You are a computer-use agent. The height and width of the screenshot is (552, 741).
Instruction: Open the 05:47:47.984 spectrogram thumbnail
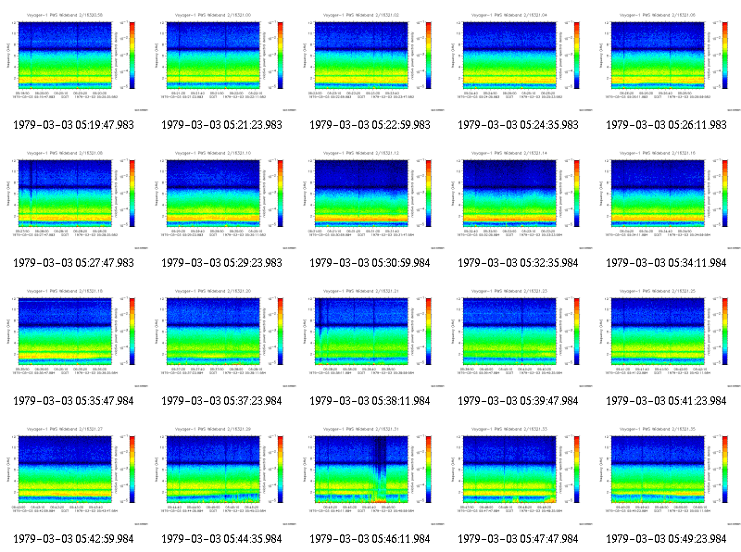520,474
